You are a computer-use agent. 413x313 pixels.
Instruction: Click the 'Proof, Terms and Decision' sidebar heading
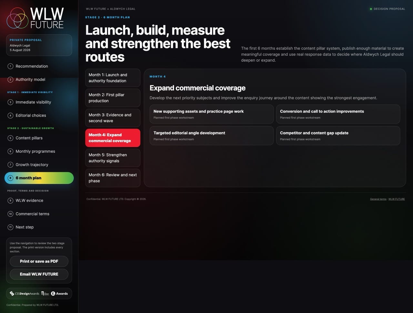(28, 191)
